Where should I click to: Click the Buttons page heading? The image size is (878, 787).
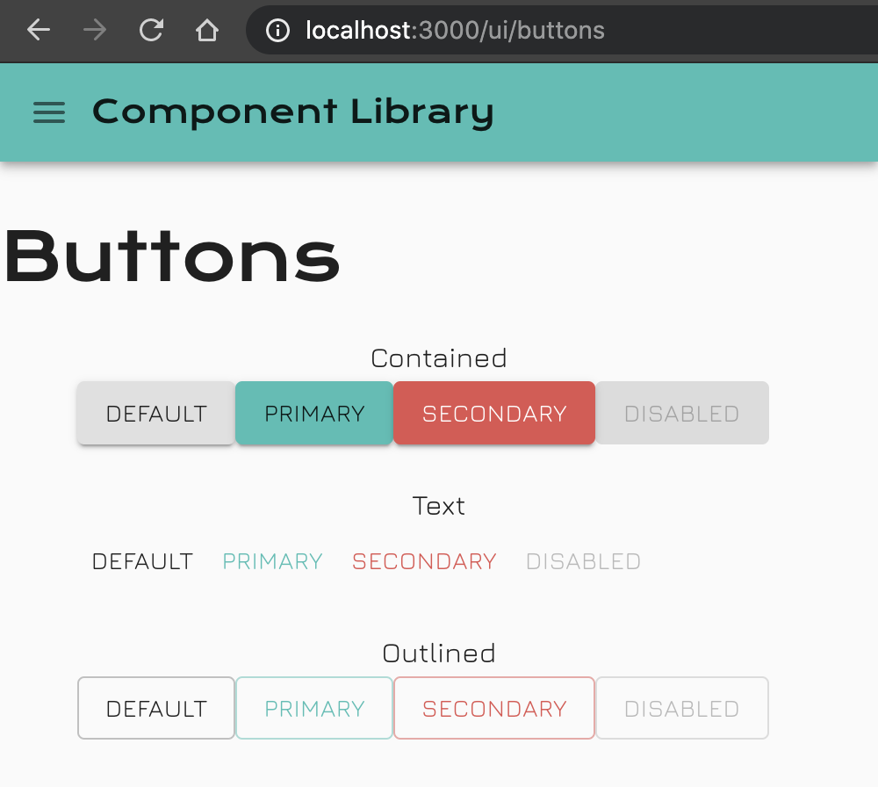(x=172, y=257)
